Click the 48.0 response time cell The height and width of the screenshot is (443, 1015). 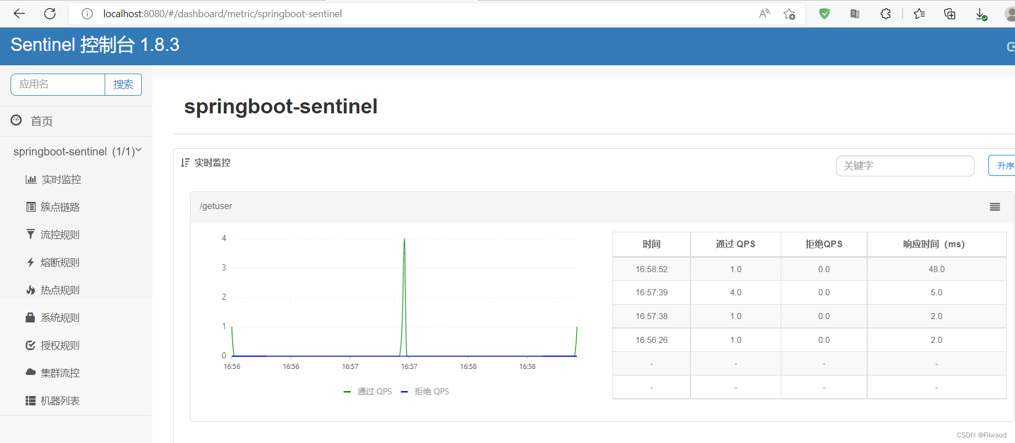click(936, 269)
